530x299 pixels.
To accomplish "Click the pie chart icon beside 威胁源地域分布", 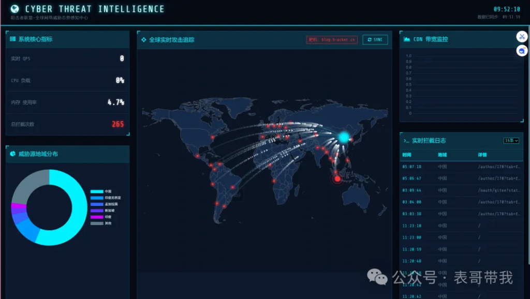I will click(x=12, y=154).
